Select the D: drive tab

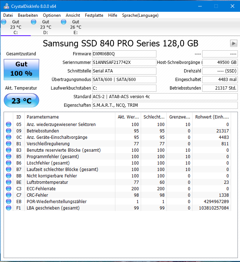click(x=46, y=27)
